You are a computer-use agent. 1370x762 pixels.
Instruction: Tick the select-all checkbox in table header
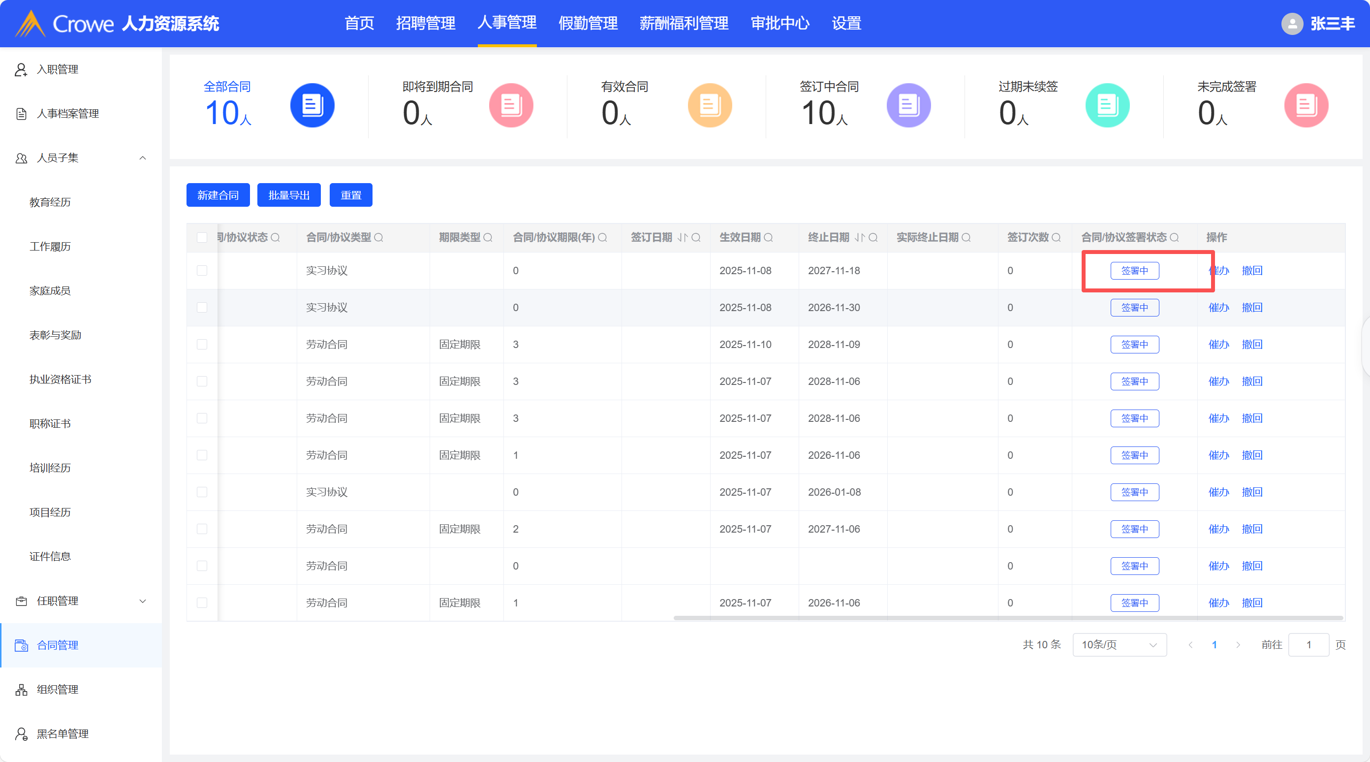tap(202, 237)
